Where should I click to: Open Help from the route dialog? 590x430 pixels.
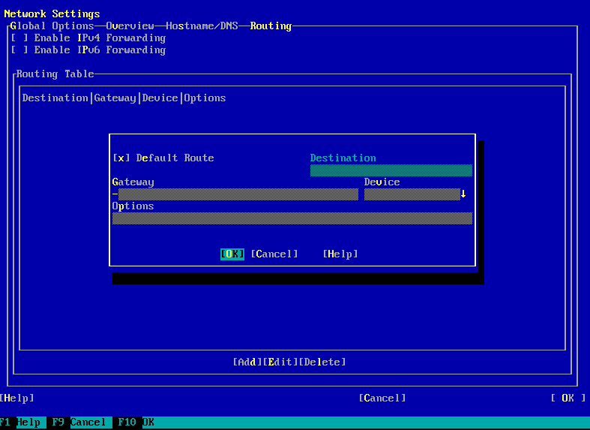340,254
